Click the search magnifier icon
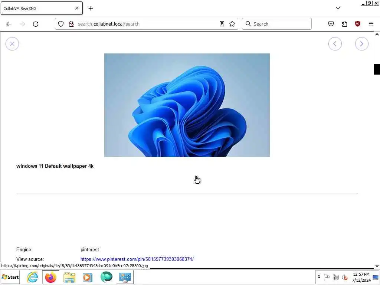The width and height of the screenshot is (380, 285). 248,24
